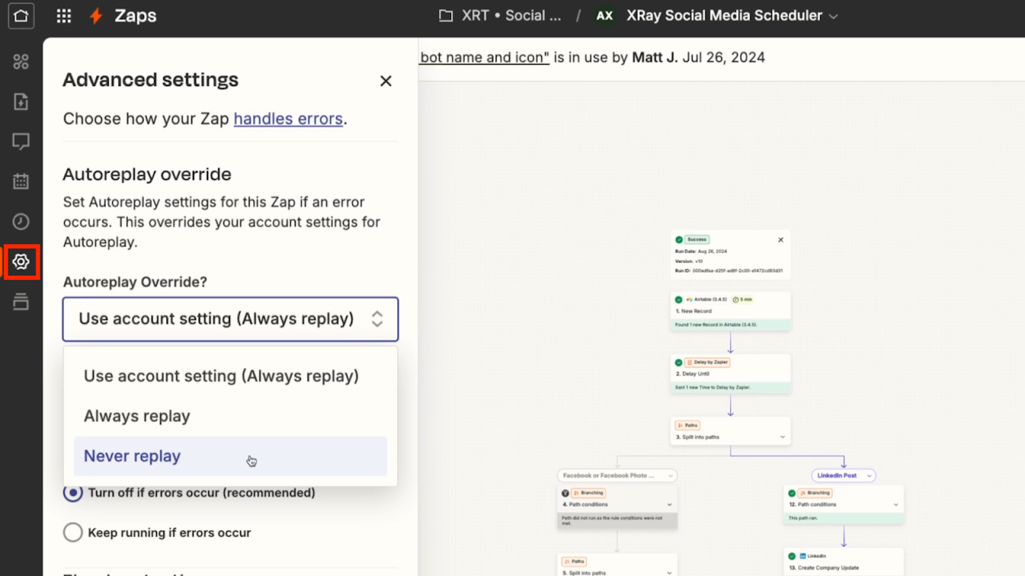This screenshot has height=576, width=1025.
Task: Click the 5 min badge on step 1
Action: tap(742, 300)
